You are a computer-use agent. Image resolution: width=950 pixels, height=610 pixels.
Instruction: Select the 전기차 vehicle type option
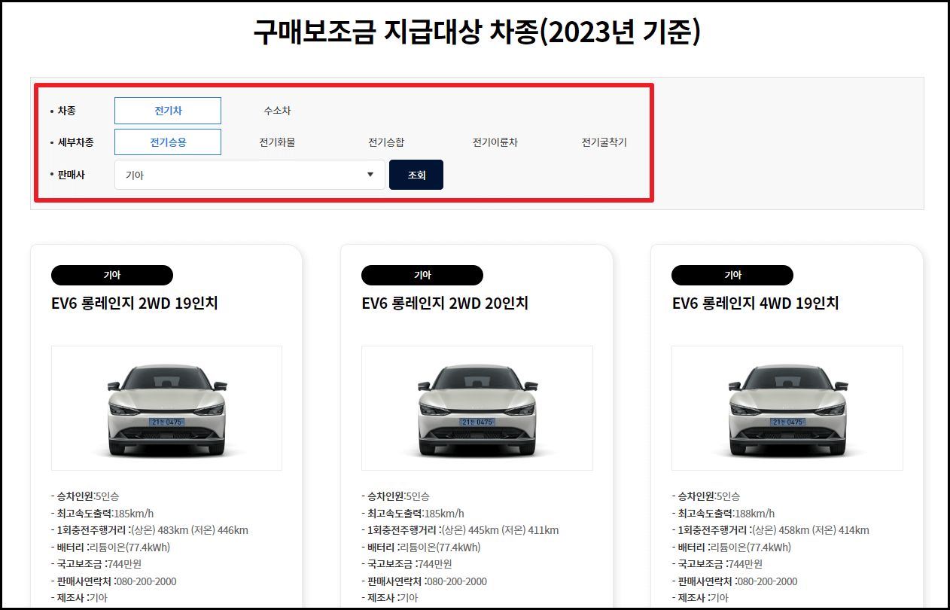pyautogui.click(x=167, y=110)
